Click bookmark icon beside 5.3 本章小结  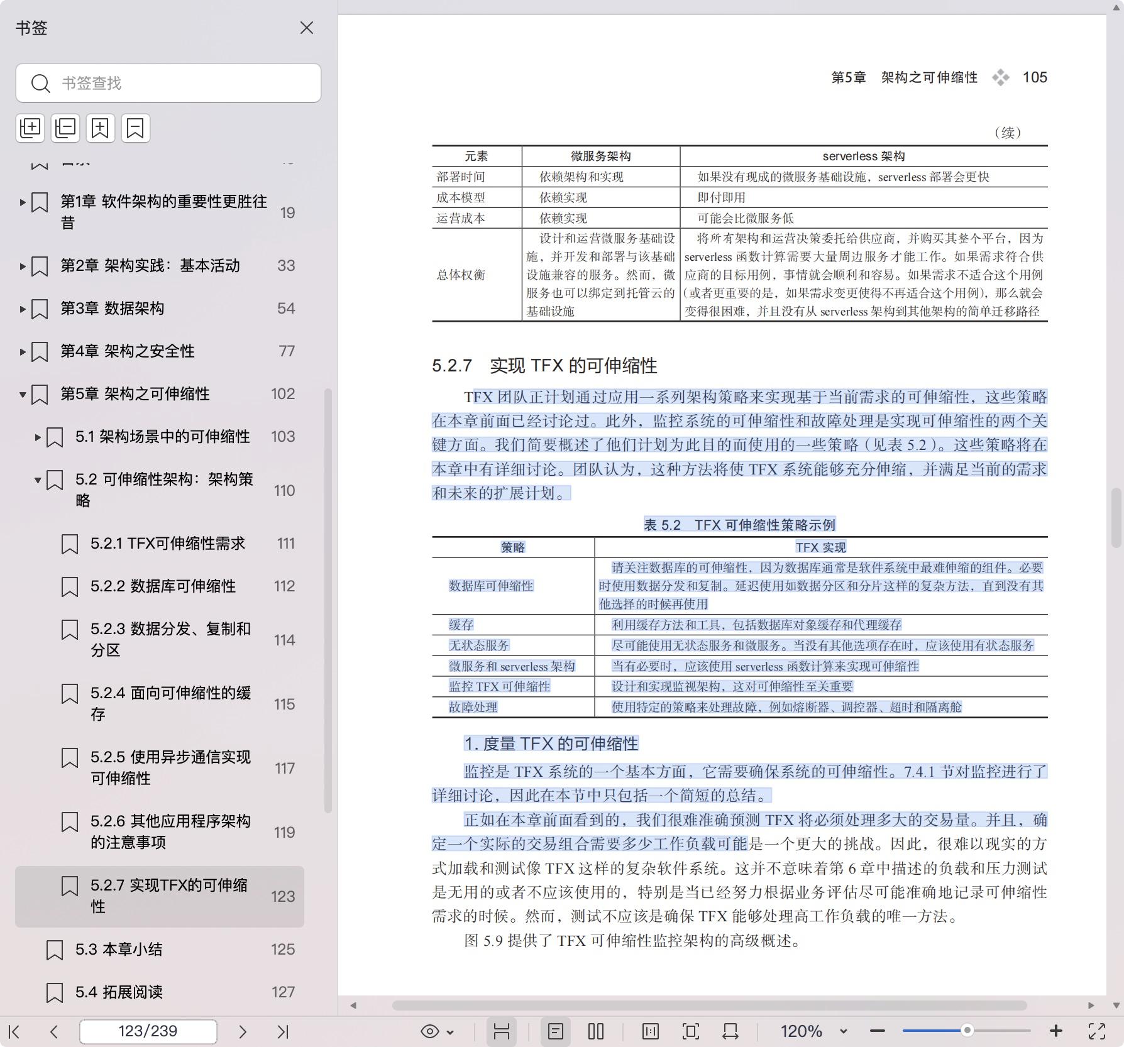pyautogui.click(x=55, y=950)
